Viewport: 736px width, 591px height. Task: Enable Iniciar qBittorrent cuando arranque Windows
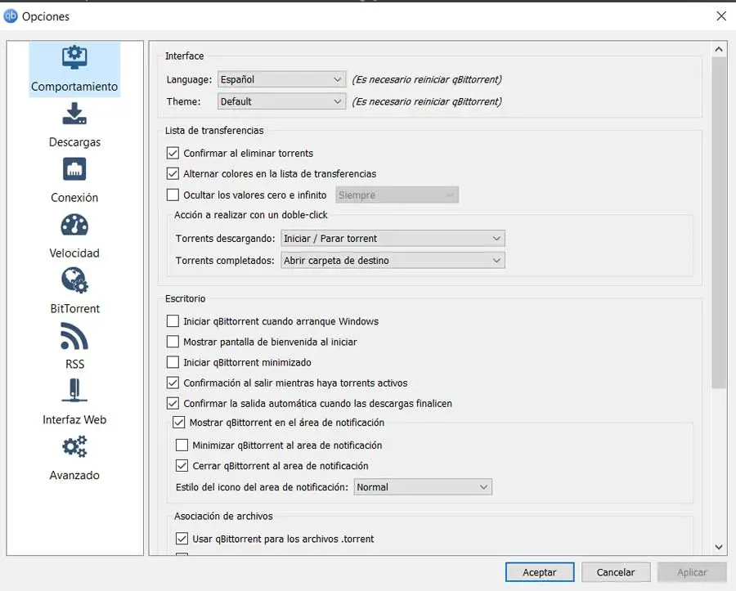click(173, 320)
